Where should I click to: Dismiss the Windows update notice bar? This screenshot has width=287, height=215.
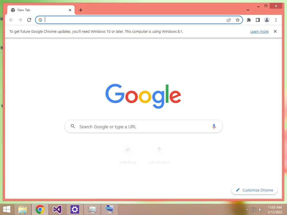(x=275, y=31)
